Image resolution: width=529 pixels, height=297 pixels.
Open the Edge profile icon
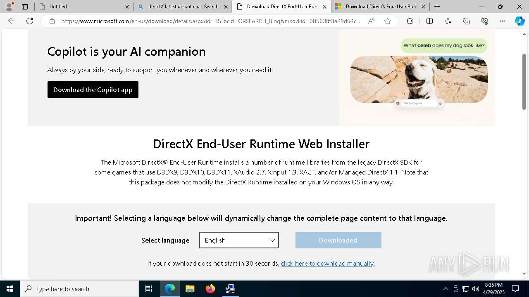(x=9, y=6)
